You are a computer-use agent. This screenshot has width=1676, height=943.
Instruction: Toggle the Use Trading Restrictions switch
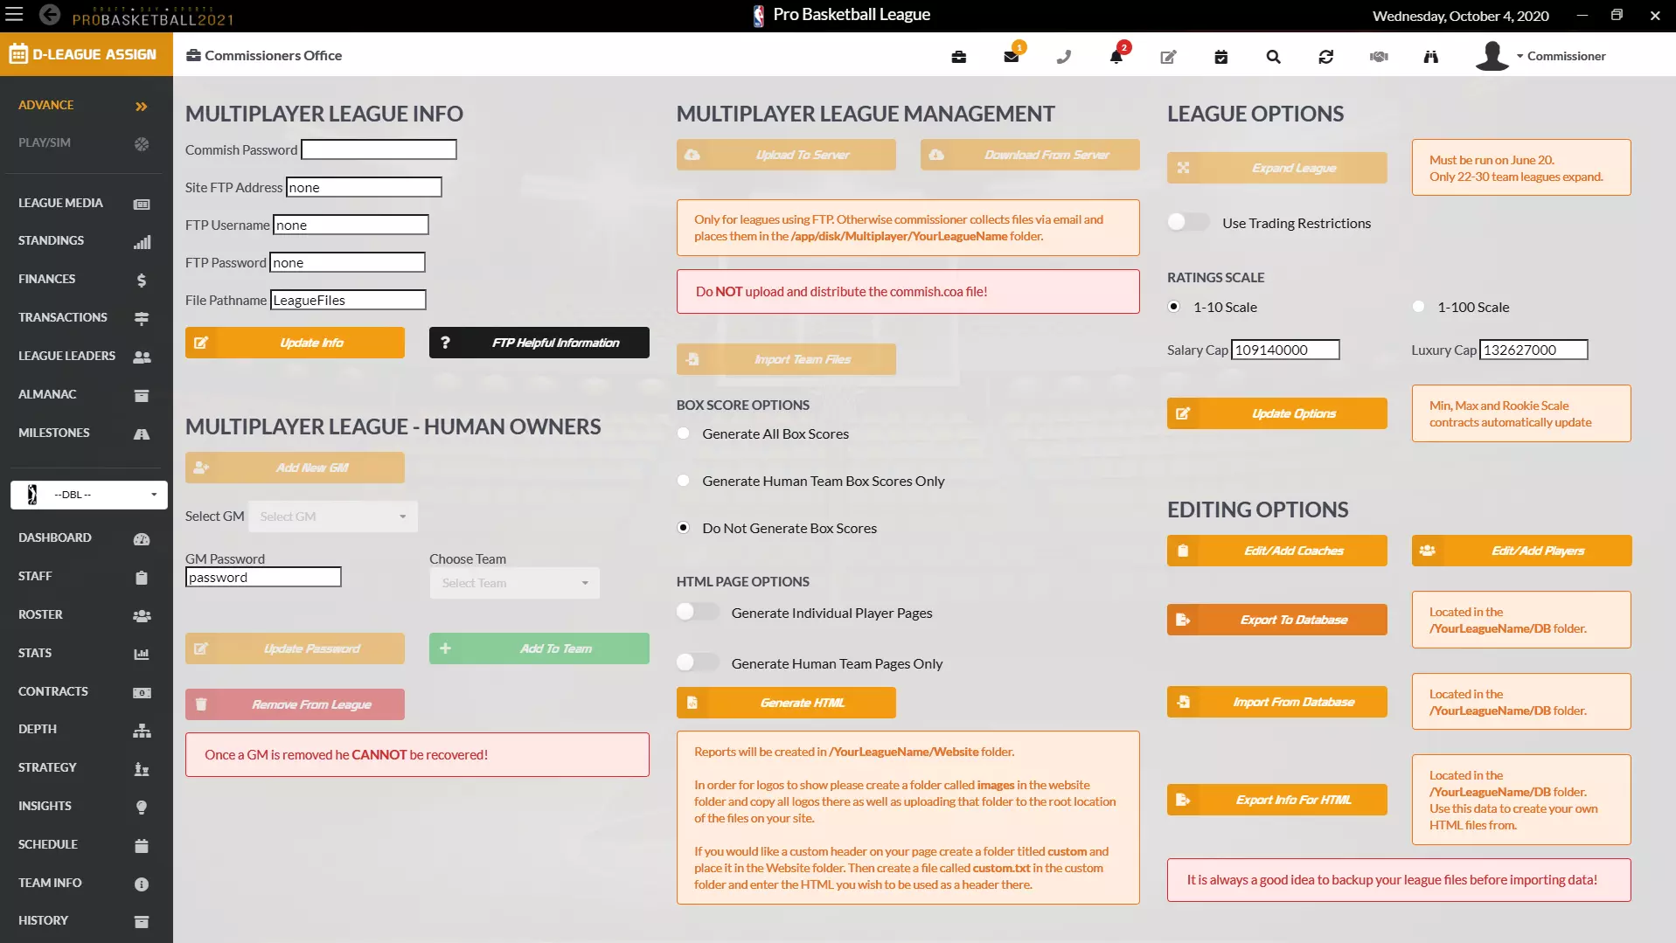coord(1188,223)
